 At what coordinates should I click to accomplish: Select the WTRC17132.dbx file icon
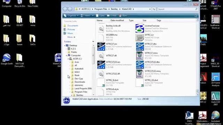pos(140,65)
